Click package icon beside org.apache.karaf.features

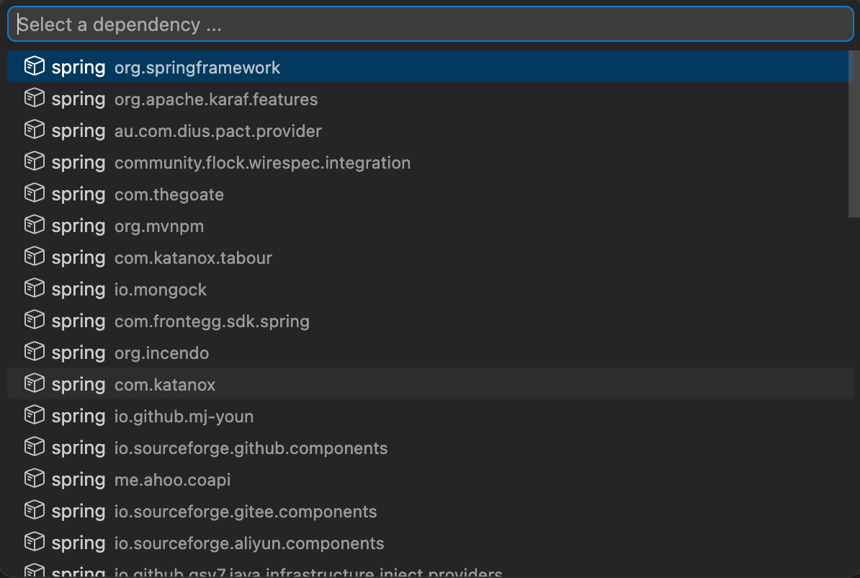[35, 98]
